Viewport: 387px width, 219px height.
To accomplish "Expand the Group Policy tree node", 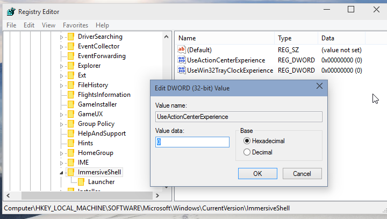I will 61,124.
